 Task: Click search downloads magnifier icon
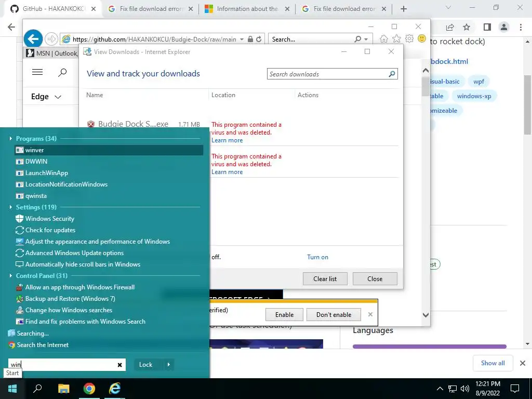[392, 74]
